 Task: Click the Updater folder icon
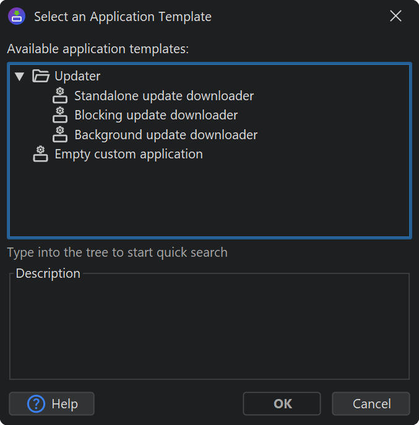41,76
